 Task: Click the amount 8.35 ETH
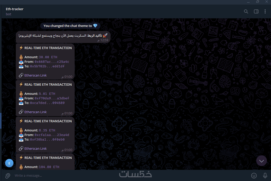click(47, 130)
